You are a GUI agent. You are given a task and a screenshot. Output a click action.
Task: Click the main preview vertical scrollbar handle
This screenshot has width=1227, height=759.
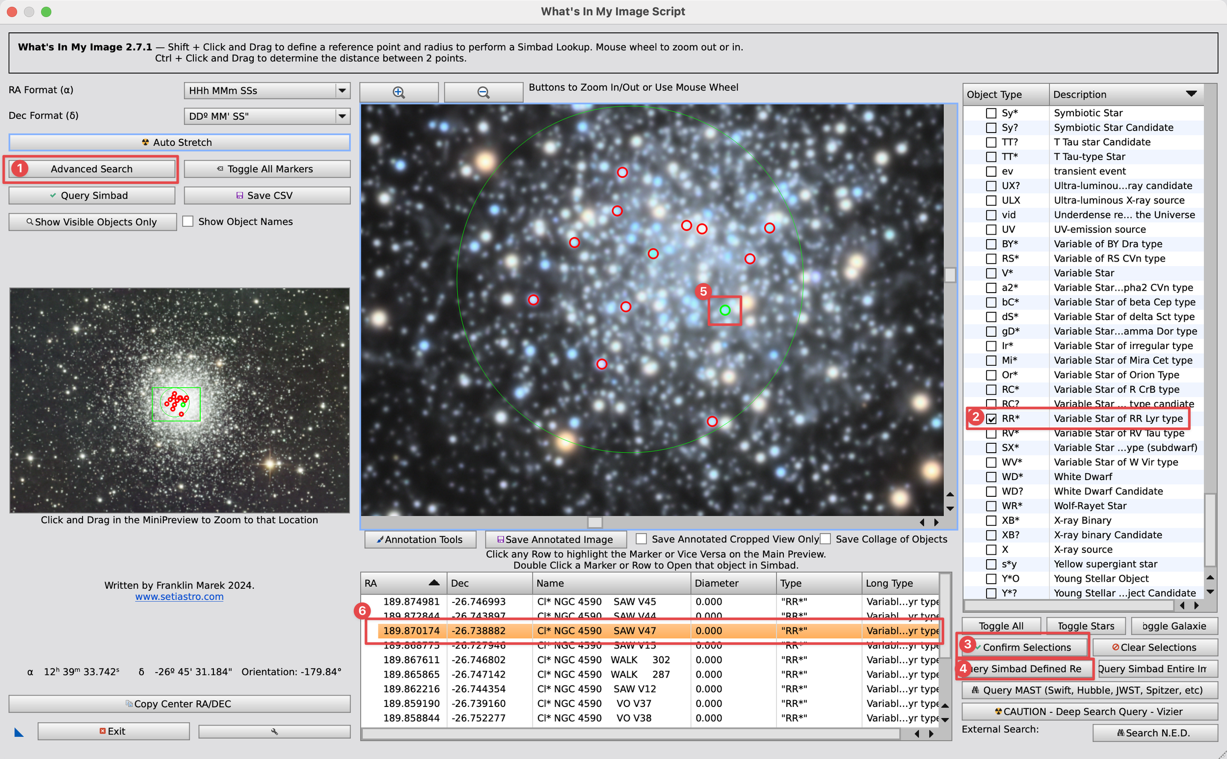coord(950,275)
